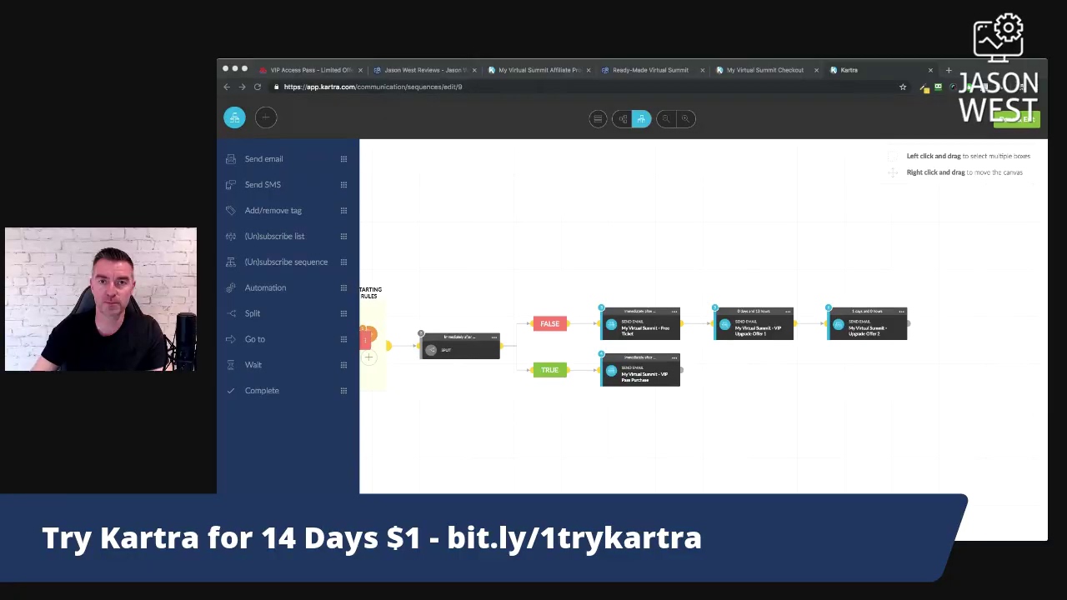Zoom in the sequence canvas
Viewport: 1067px width, 600px height.
pyautogui.click(x=685, y=119)
